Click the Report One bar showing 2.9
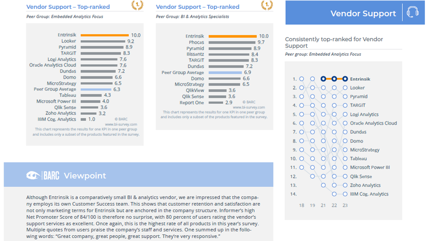This screenshot has width=428, height=241. point(215,103)
